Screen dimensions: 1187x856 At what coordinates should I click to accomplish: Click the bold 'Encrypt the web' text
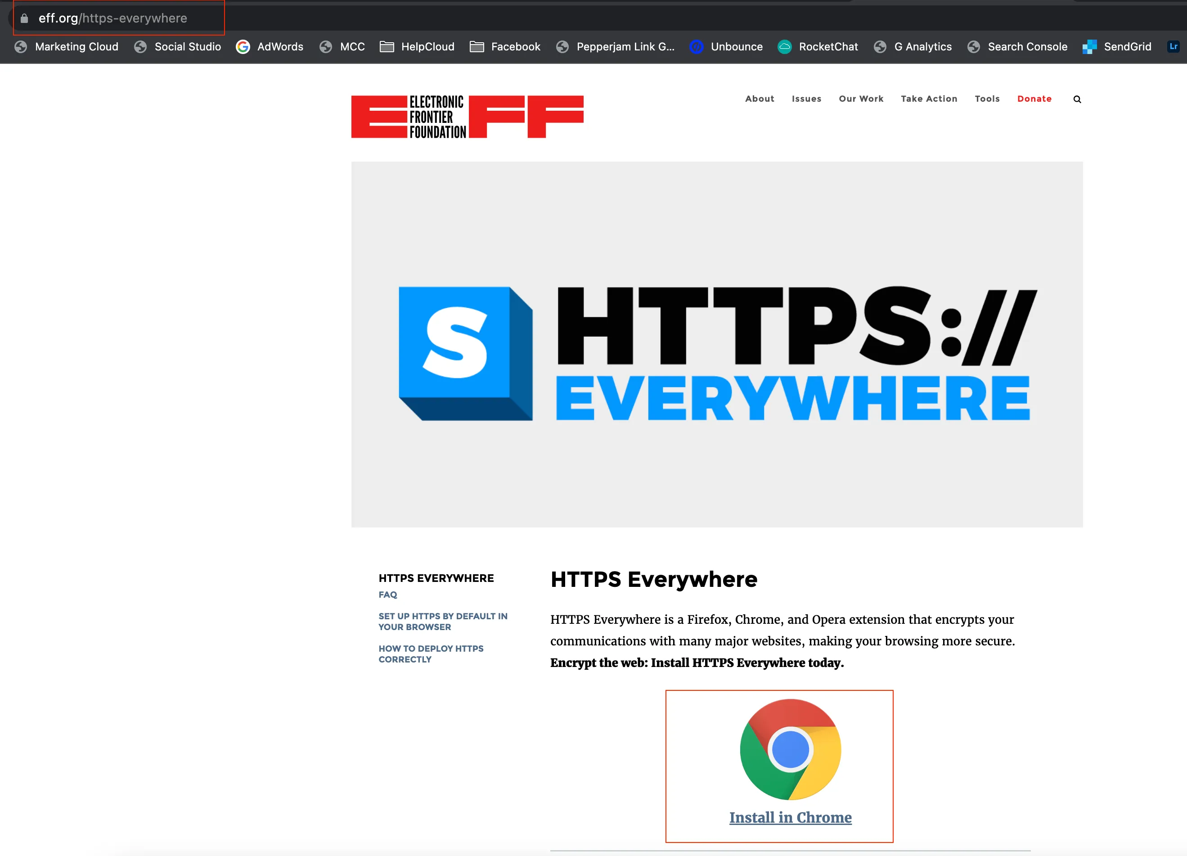coord(697,662)
